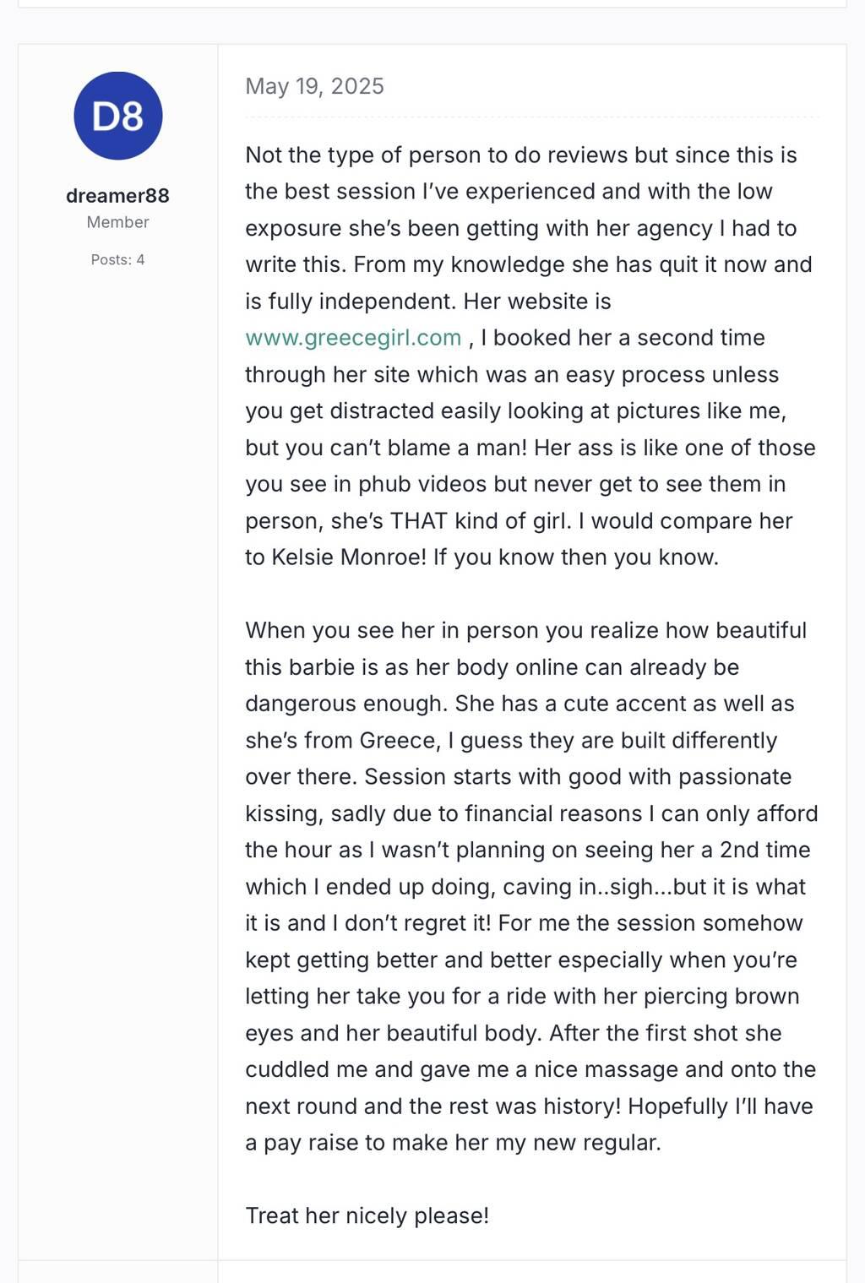Click the dotted divider below the date
This screenshot has width=865, height=1283.
click(x=532, y=117)
